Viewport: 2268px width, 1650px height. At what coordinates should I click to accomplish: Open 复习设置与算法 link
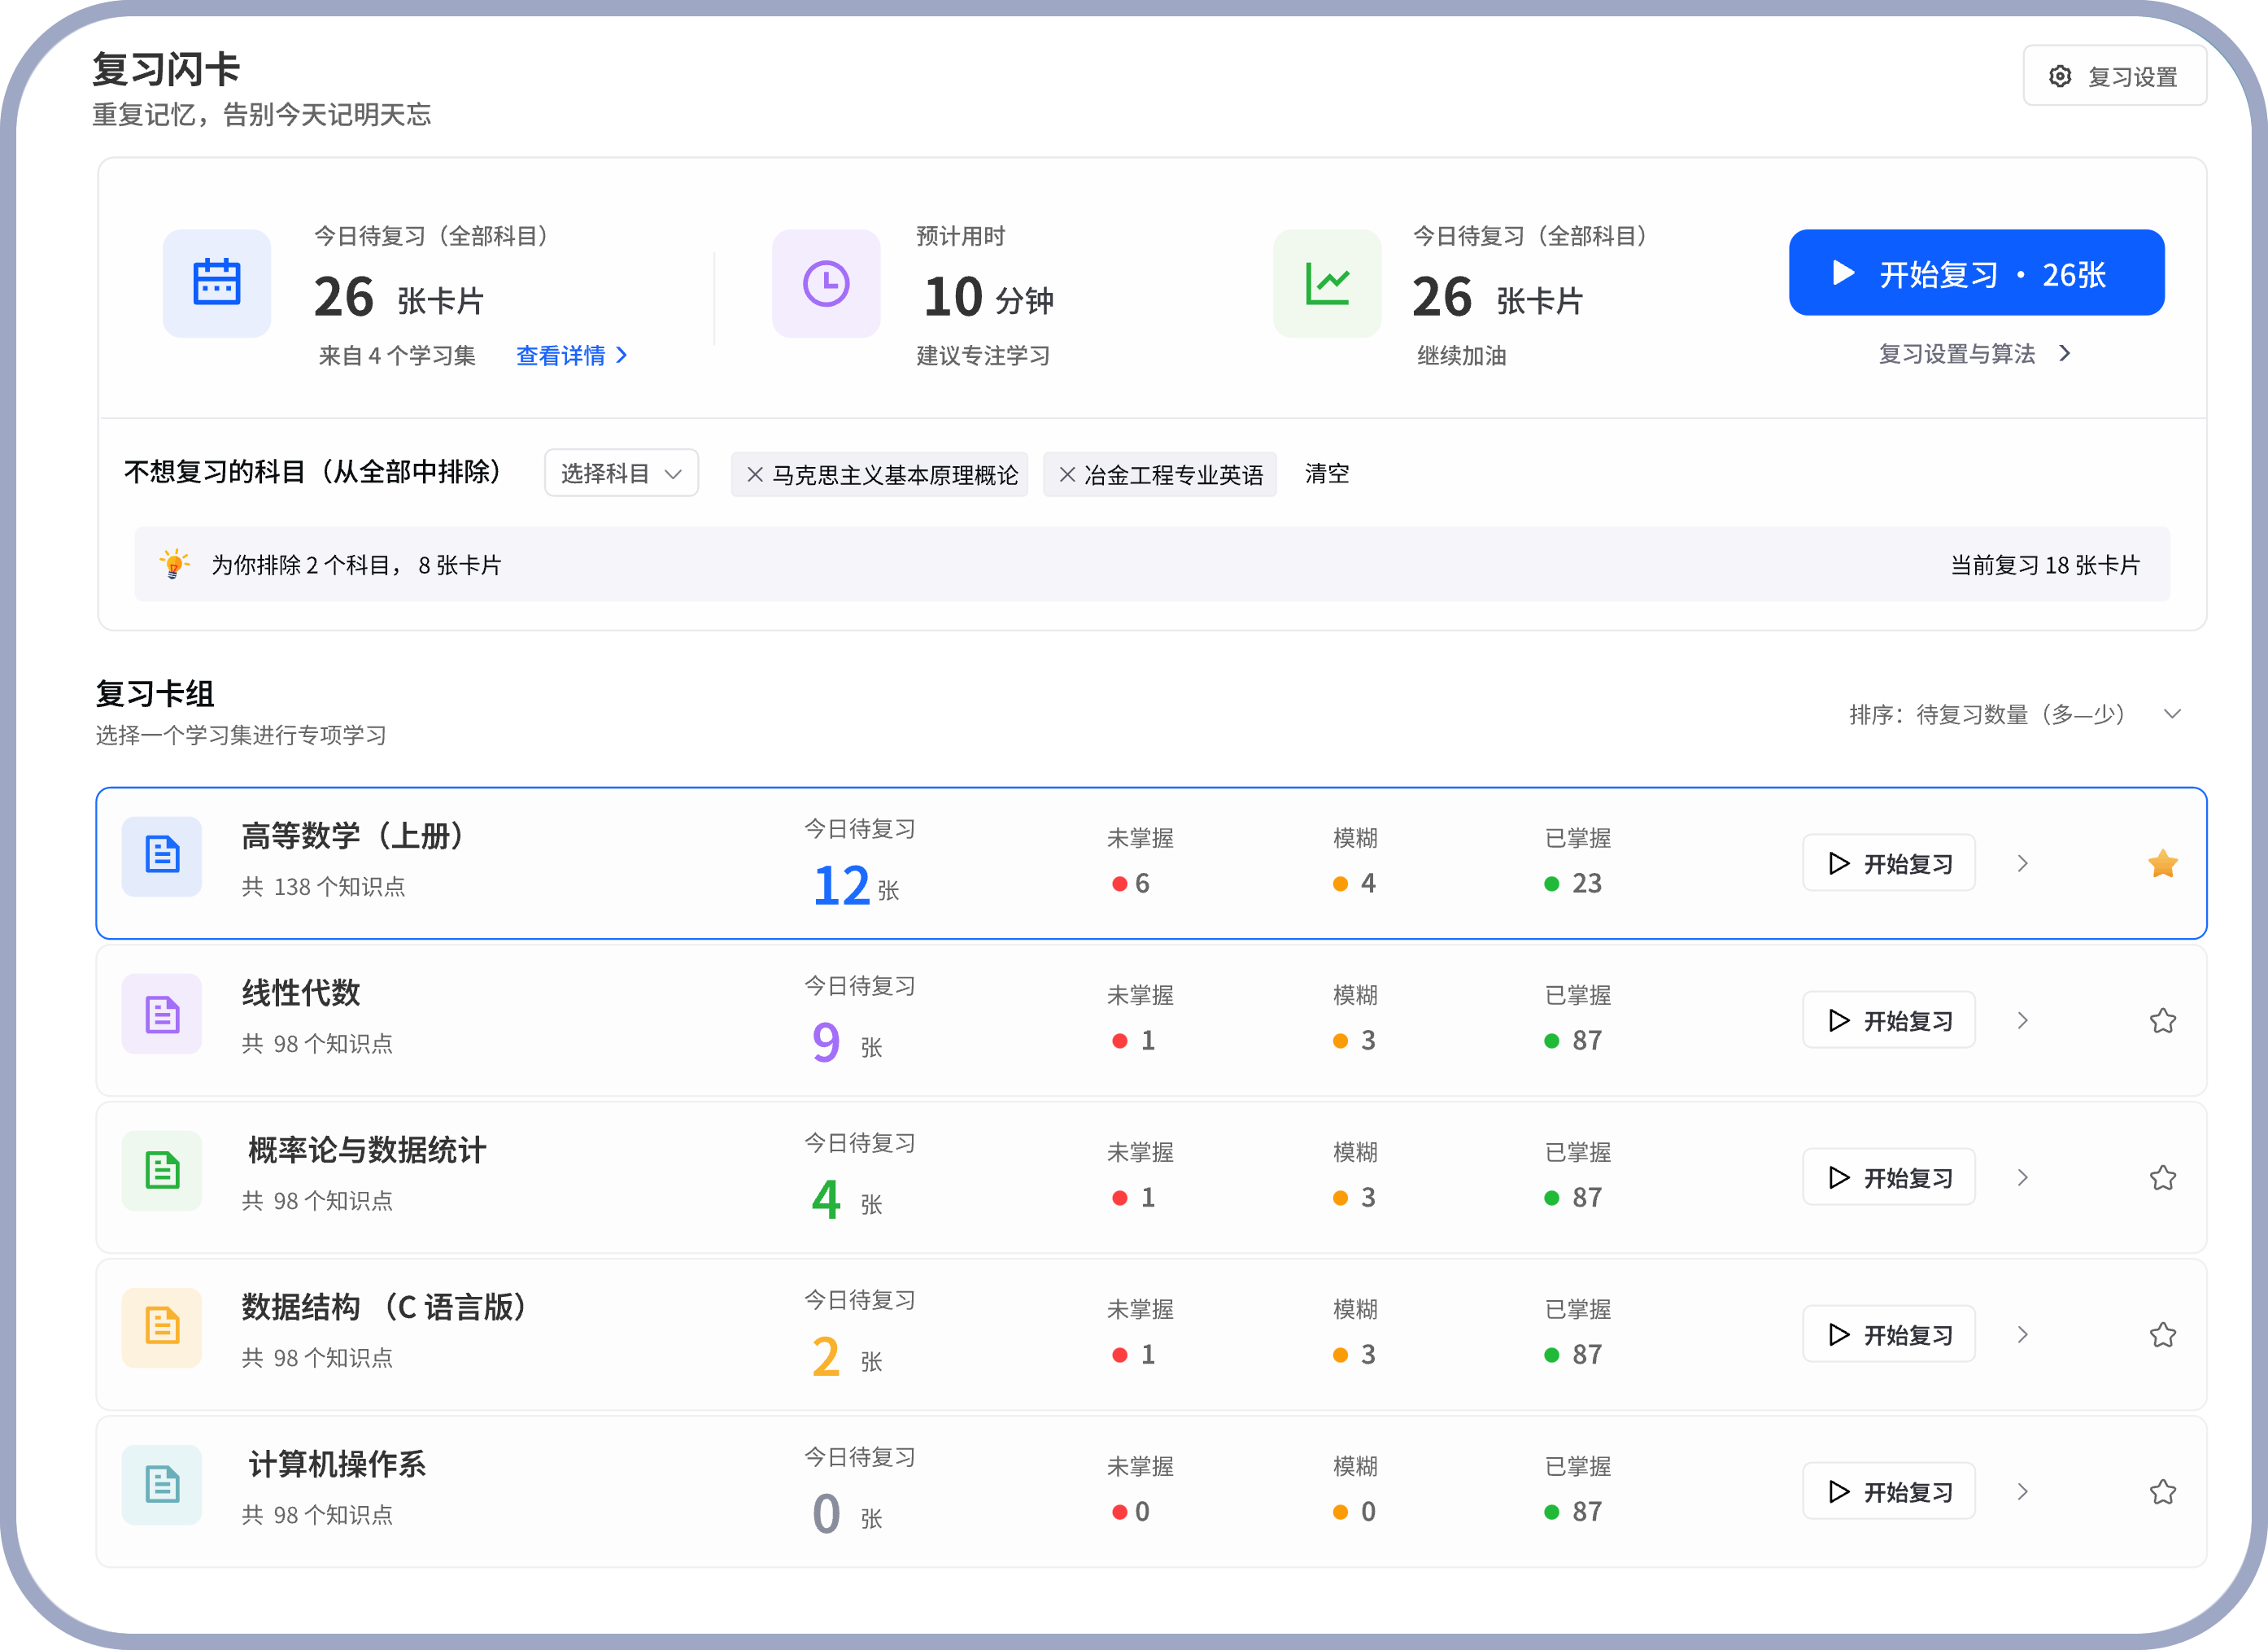click(1975, 353)
